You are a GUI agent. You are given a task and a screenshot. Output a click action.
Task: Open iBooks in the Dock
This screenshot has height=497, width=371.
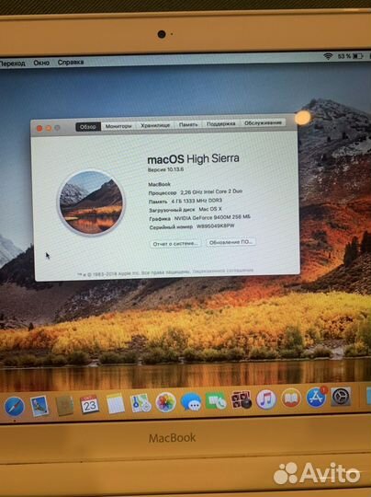[x=291, y=399]
